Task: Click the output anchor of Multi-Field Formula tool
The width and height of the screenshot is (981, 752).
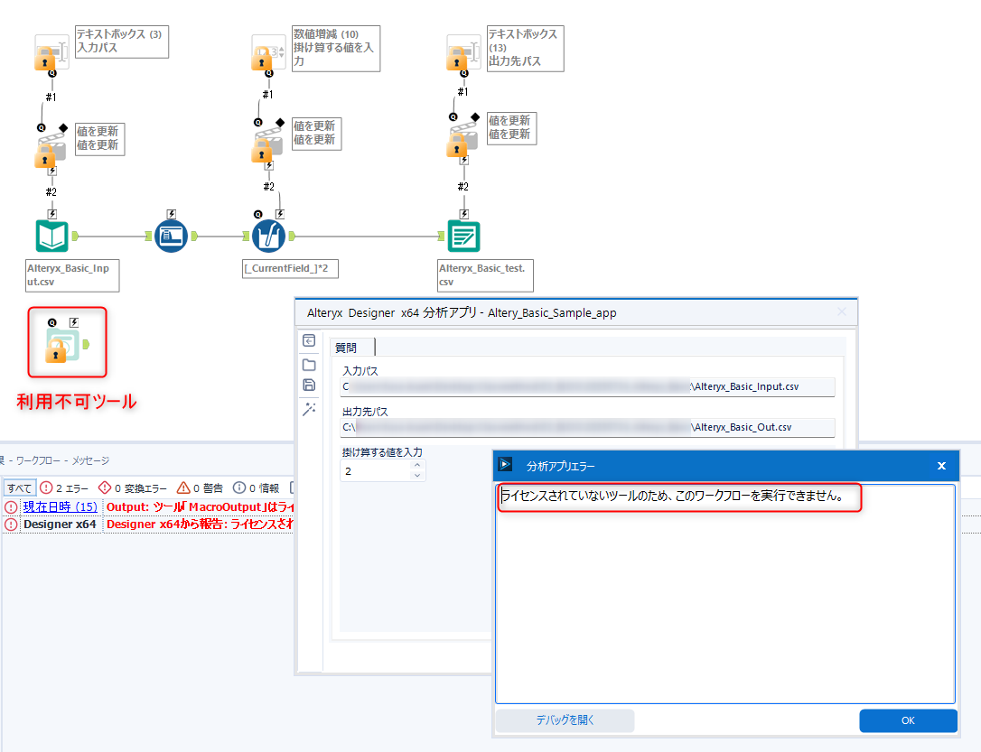Action: click(x=292, y=236)
